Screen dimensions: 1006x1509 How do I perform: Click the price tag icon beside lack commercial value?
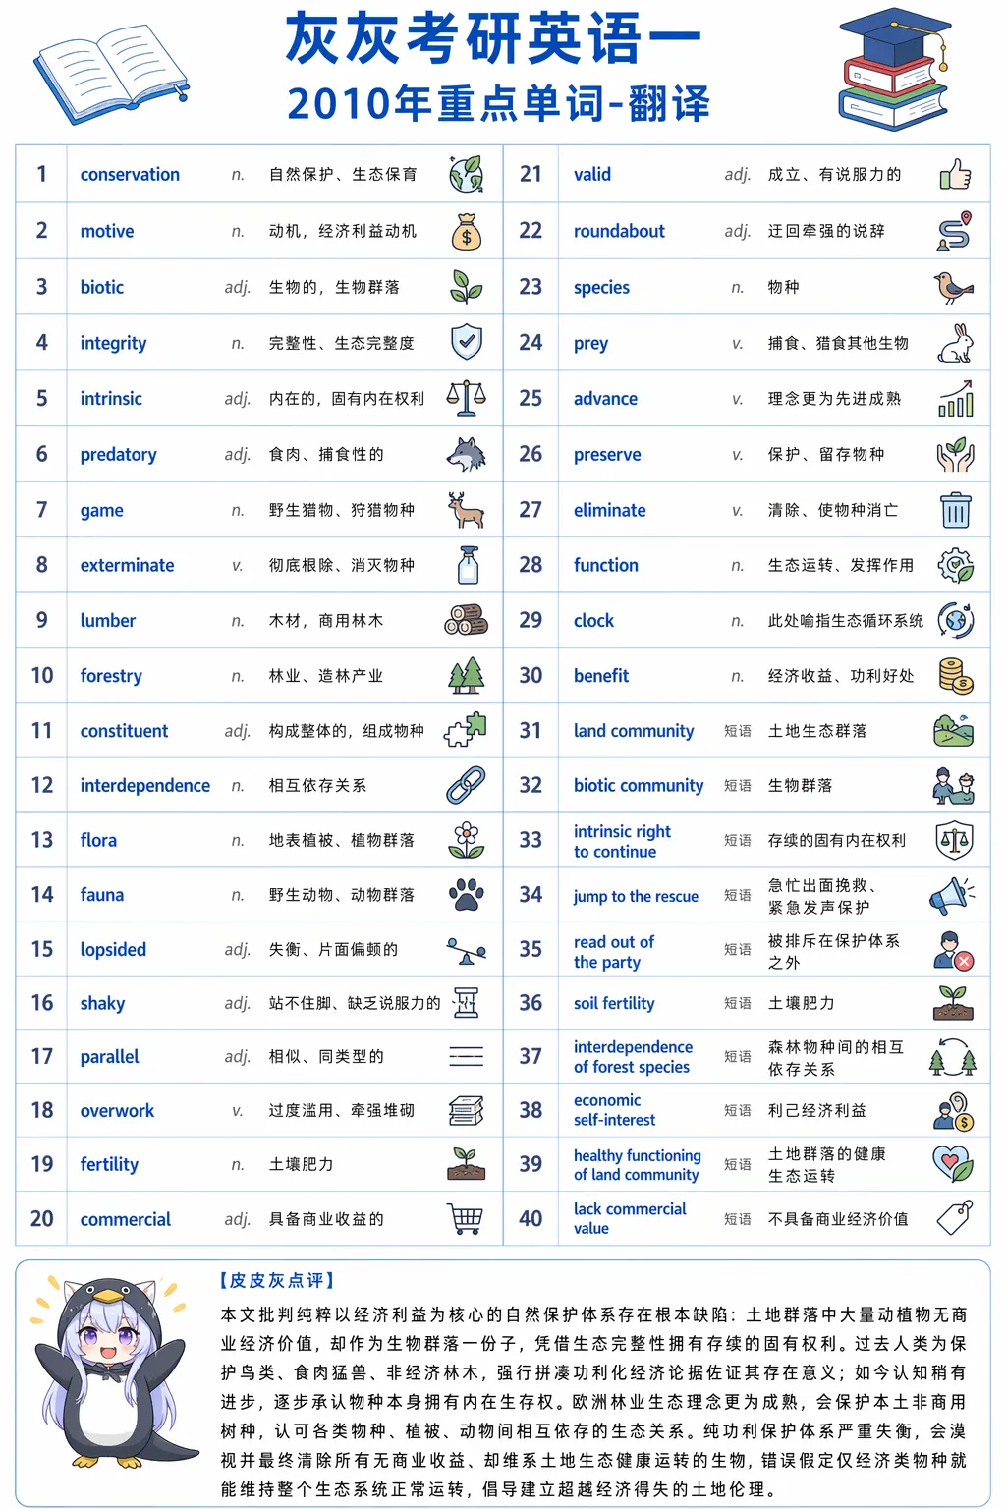coord(955,1217)
